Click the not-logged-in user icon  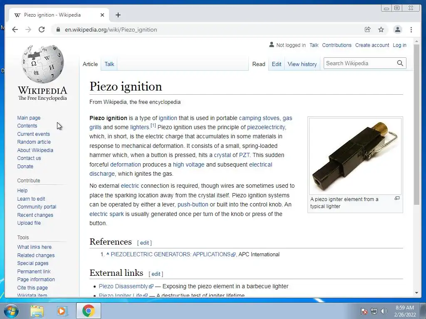pyautogui.click(x=271, y=44)
